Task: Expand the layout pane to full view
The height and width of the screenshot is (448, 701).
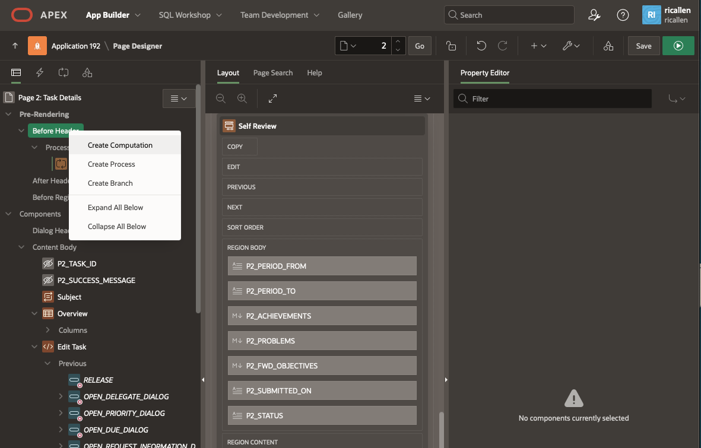Action: pos(272,99)
